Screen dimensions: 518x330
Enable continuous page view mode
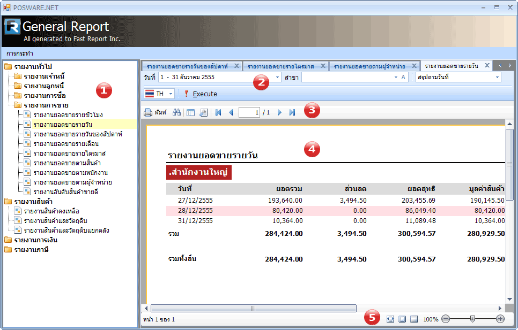click(414, 319)
